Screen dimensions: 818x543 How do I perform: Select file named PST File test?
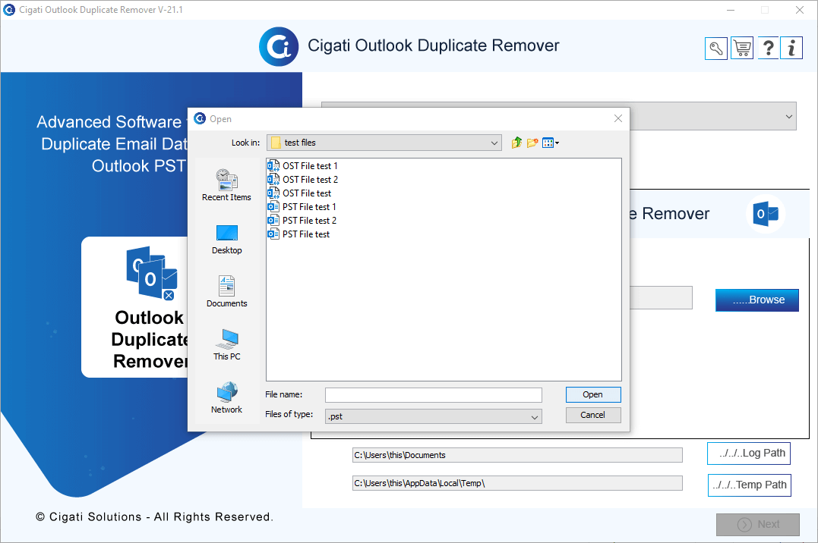point(298,234)
